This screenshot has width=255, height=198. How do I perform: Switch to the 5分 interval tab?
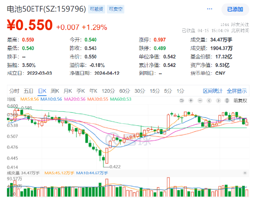click(168, 91)
